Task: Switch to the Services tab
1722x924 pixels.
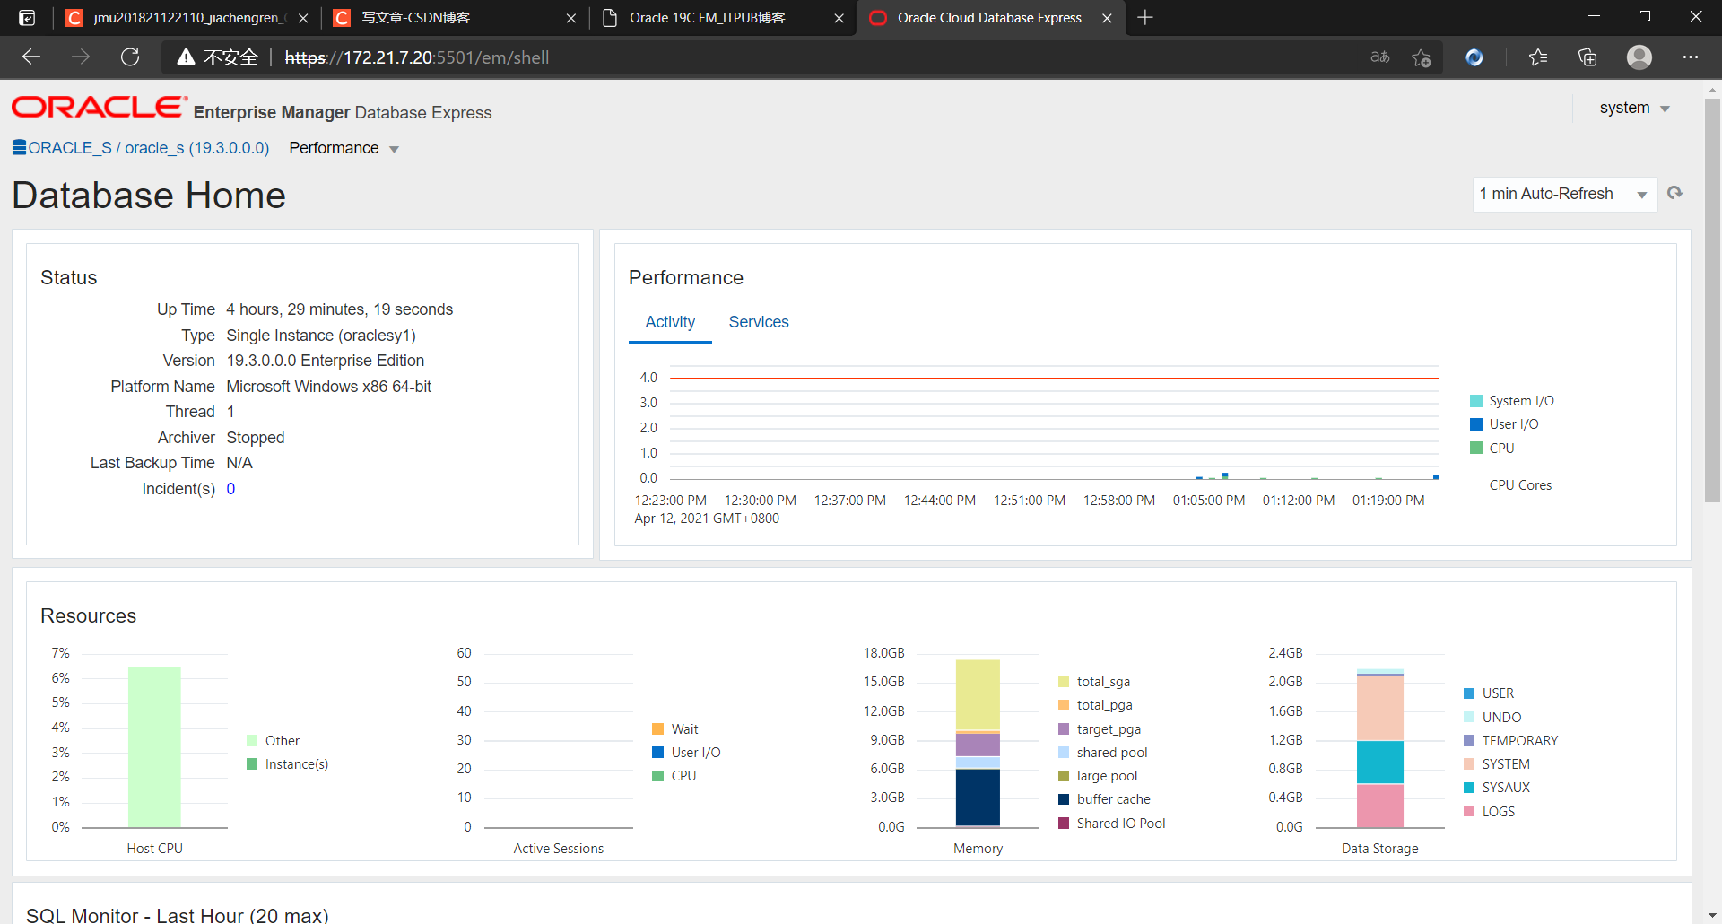Action: point(759,321)
